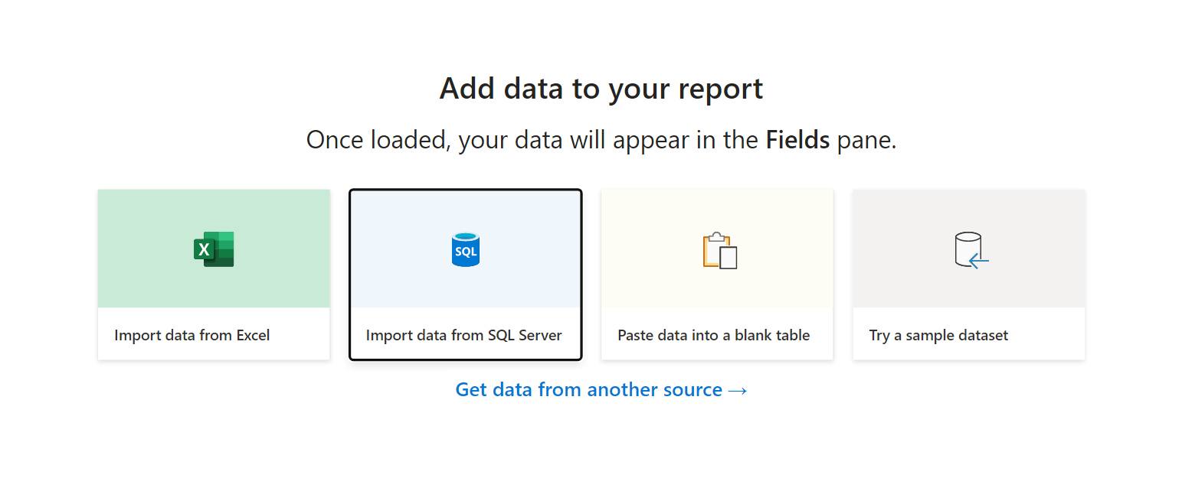Click the white page on the clipboard icon
Screen dimensions: 1182x478
point(729,258)
